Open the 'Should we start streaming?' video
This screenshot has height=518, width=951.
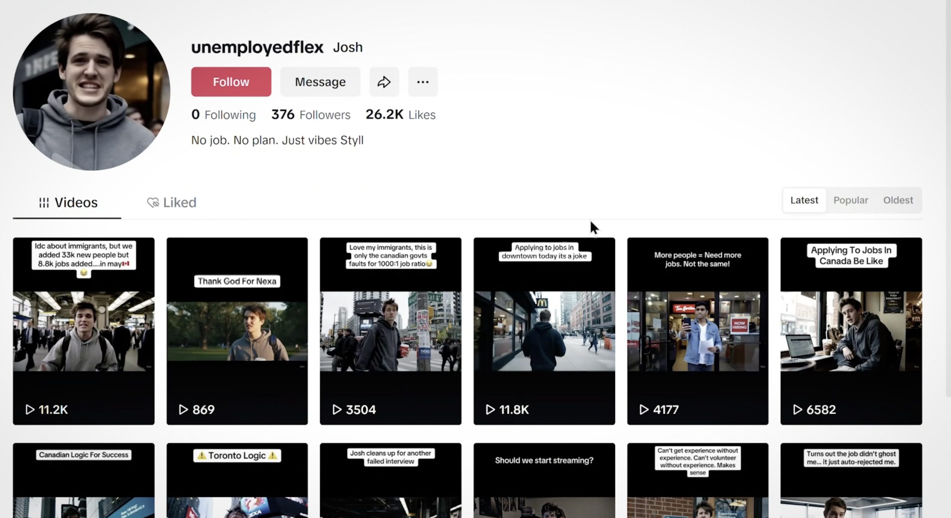pos(544,482)
